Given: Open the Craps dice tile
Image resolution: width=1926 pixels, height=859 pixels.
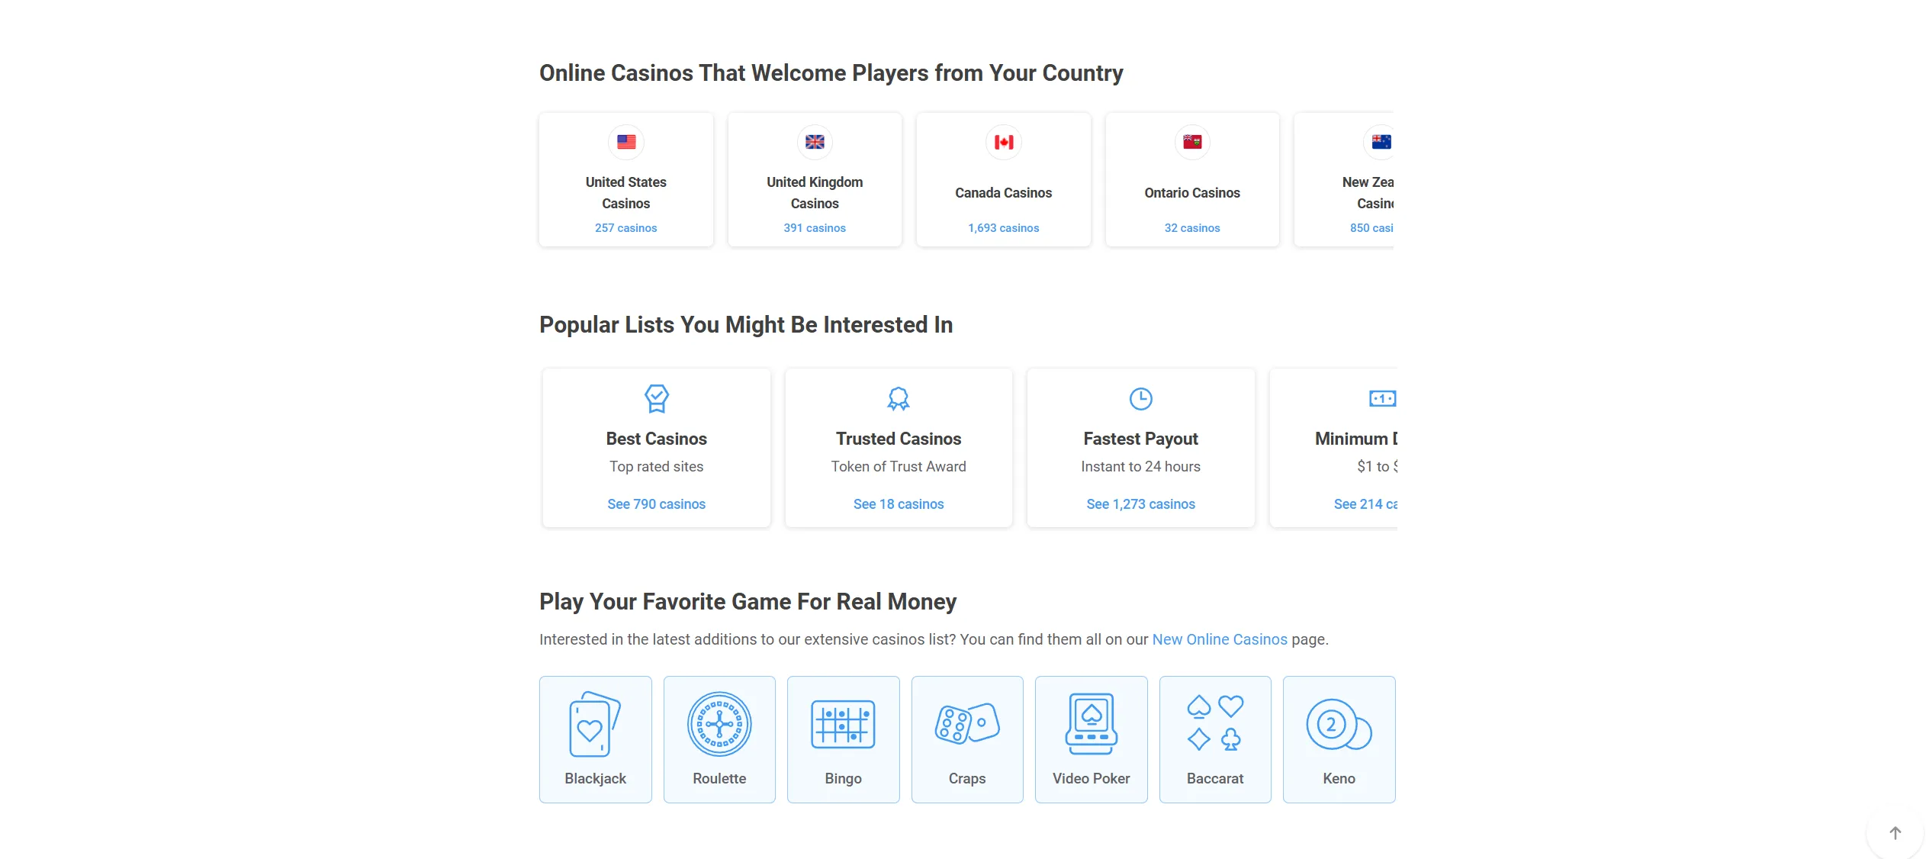Looking at the screenshot, I should (967, 739).
